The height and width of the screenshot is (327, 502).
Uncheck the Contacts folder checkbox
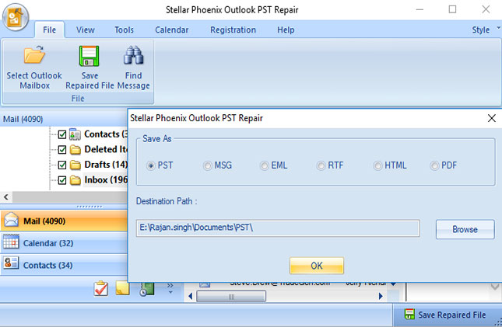click(x=62, y=134)
